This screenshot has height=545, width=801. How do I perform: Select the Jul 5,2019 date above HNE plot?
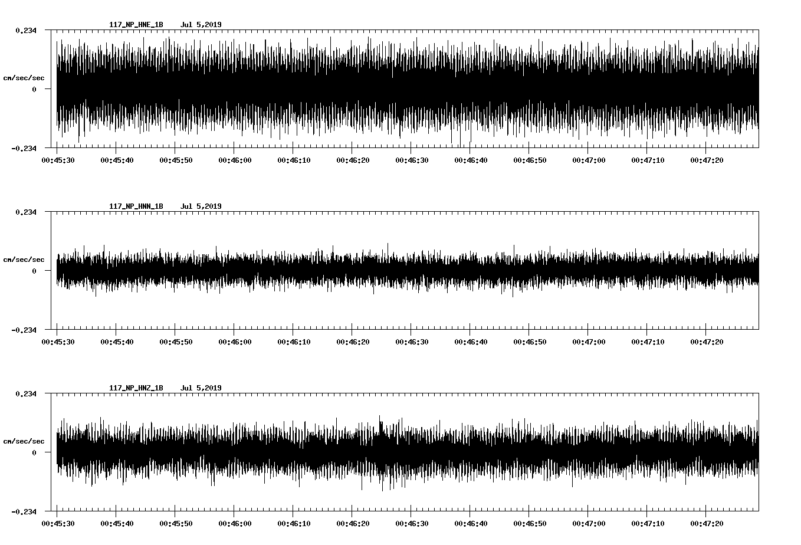[x=201, y=25]
